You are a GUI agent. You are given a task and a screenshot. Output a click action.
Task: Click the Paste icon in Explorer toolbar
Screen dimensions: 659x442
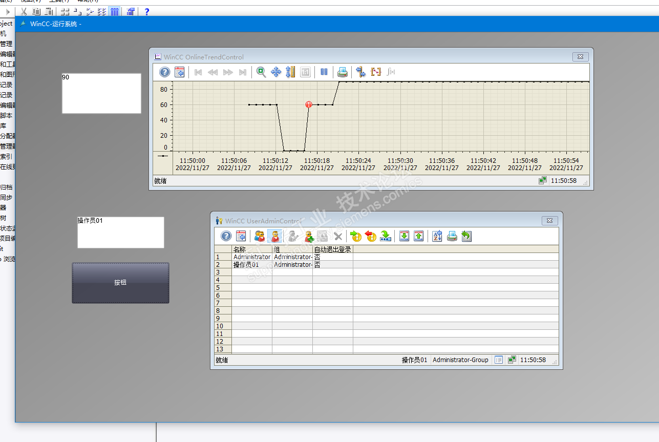[49, 11]
